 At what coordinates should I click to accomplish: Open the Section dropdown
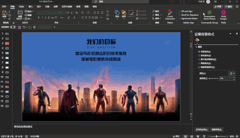click(28, 19)
